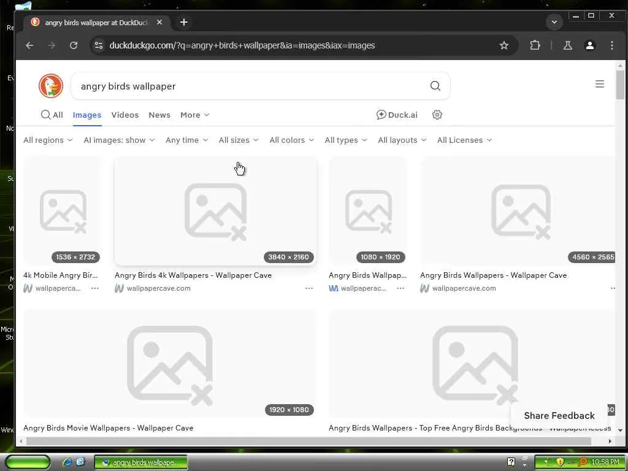Click the wallpapercave.com source under 4k Wallpapers
The image size is (628, 471).
pyautogui.click(x=159, y=288)
